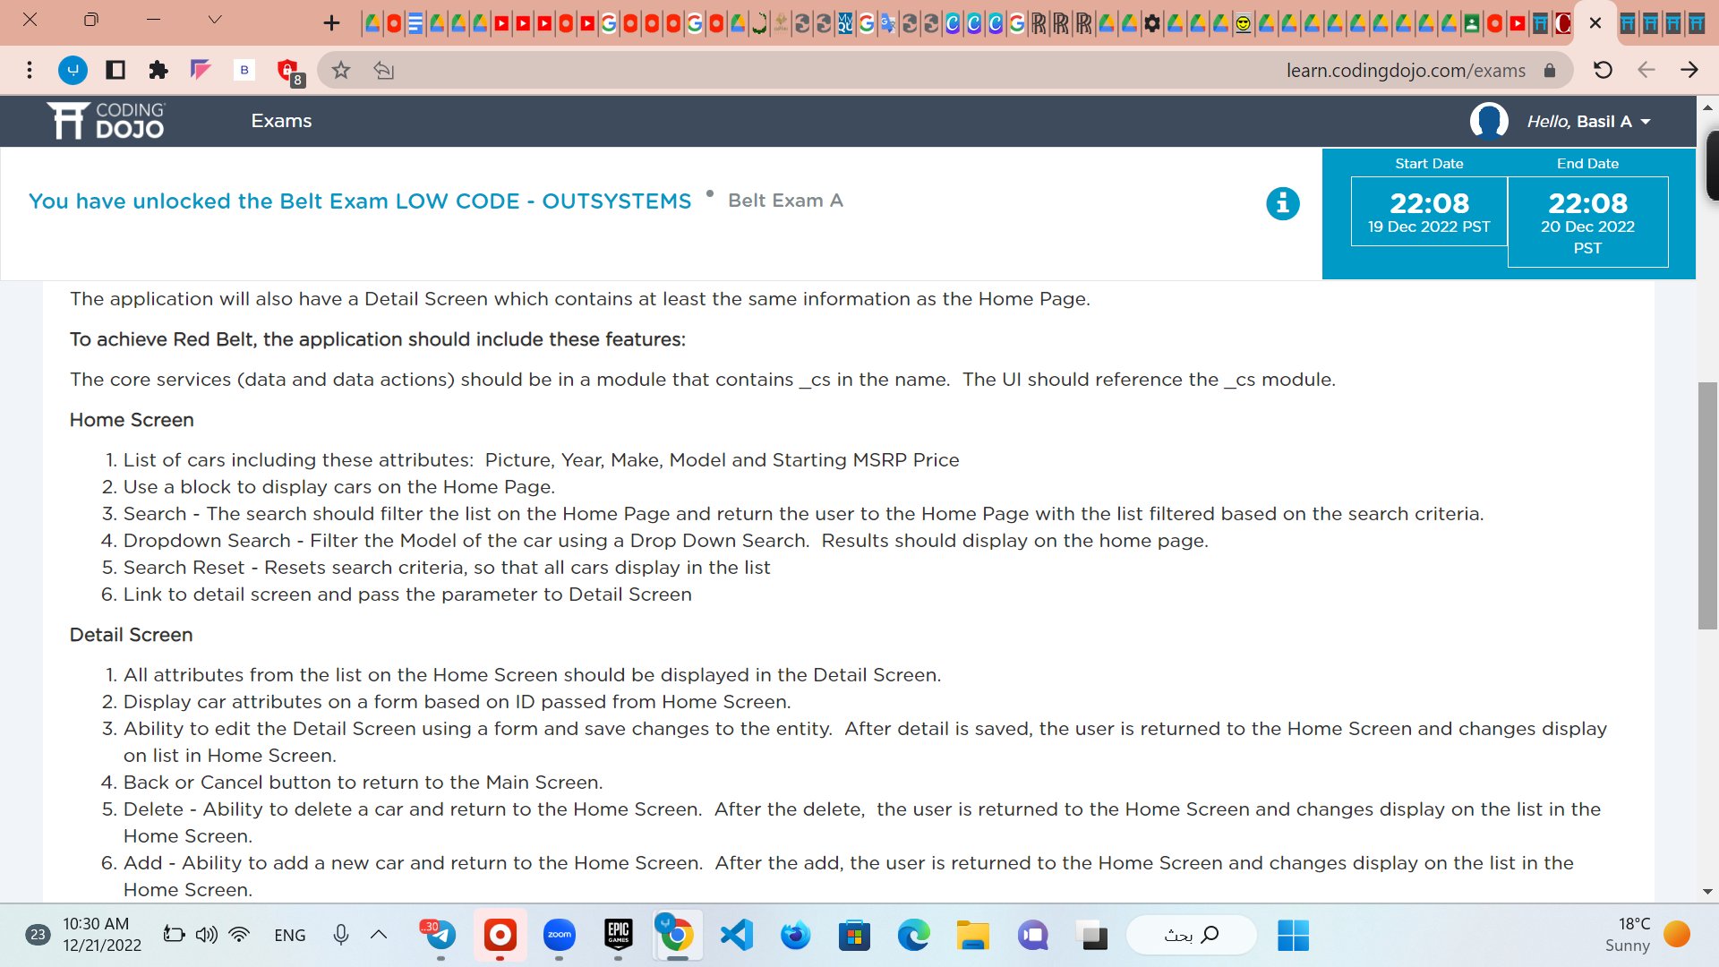
Task: Bookmark this page with the star icon
Action: coord(341,70)
